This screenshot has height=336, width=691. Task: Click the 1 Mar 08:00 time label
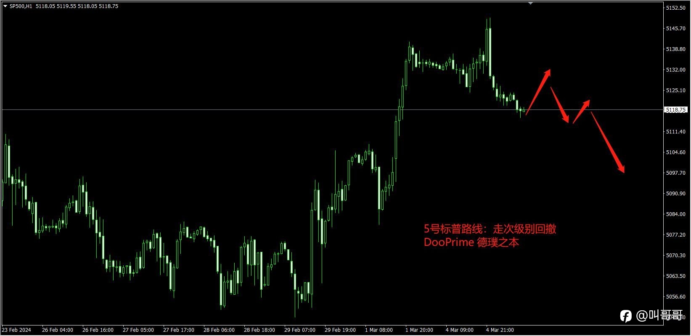(x=379, y=330)
